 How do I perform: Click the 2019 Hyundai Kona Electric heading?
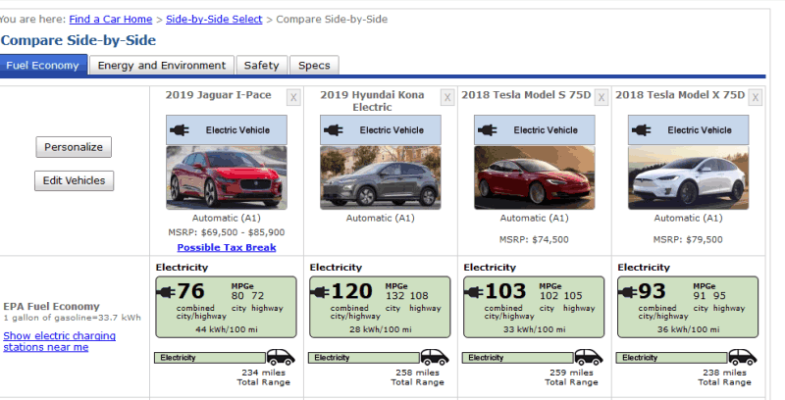pos(372,101)
